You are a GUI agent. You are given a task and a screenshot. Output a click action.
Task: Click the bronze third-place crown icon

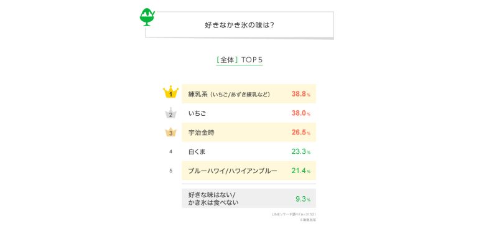(x=171, y=132)
